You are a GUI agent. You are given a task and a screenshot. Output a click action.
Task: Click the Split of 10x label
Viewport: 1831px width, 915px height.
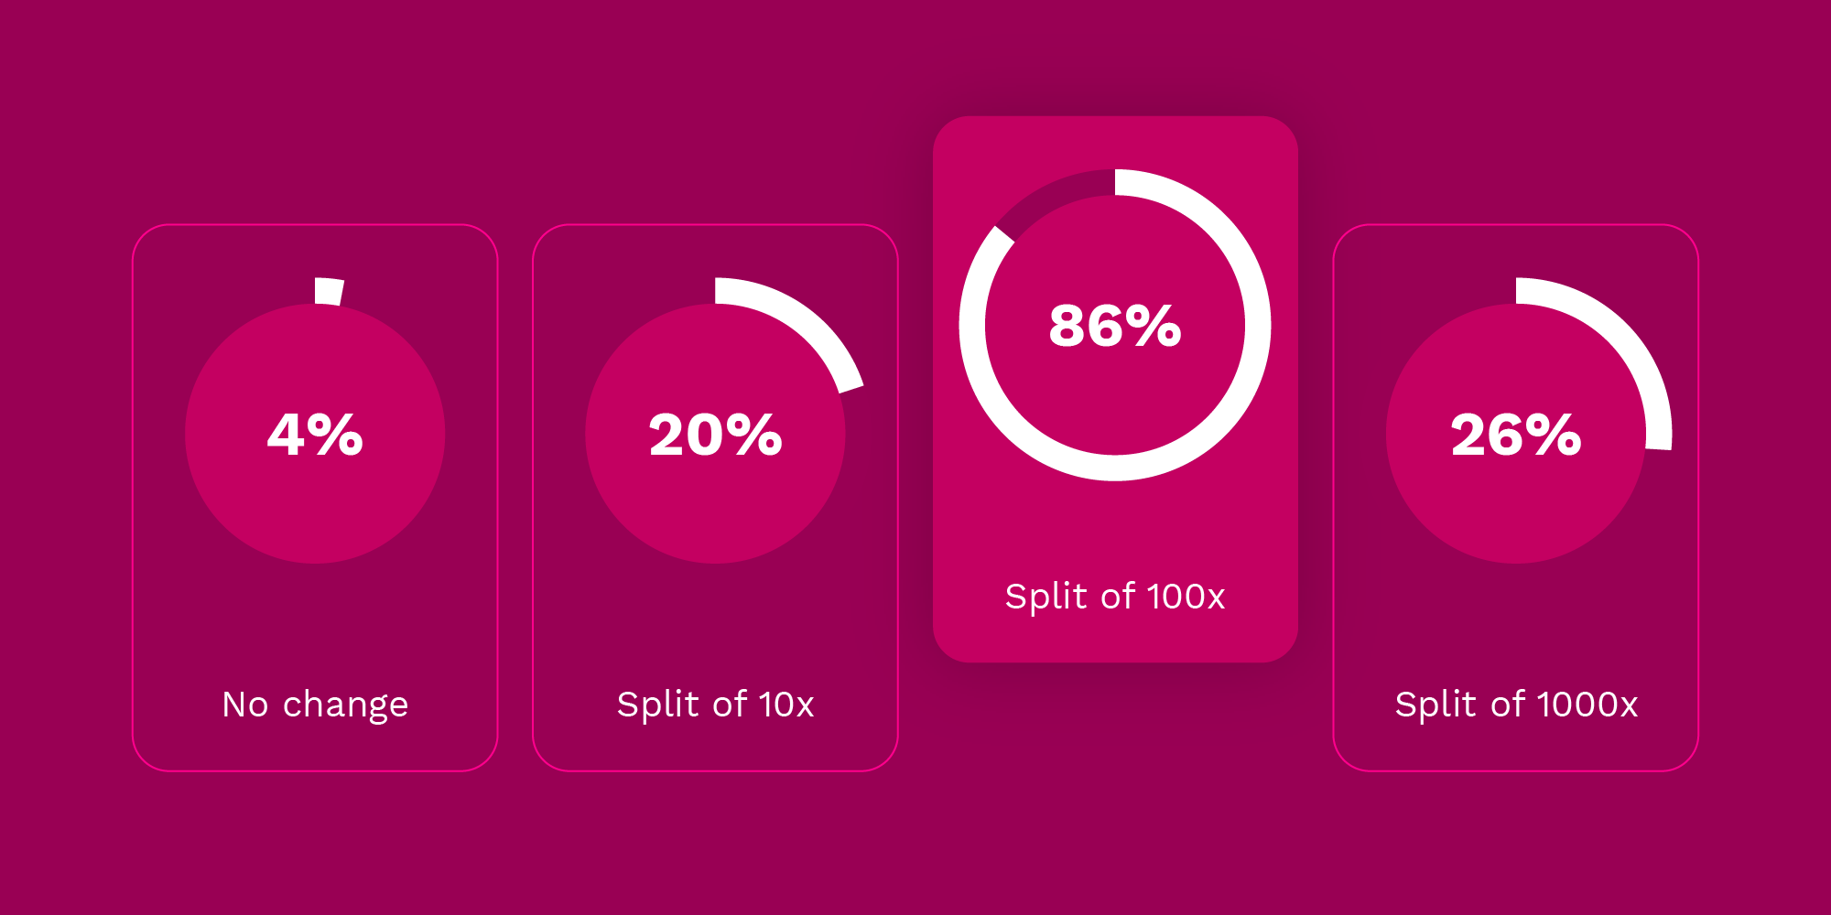(715, 705)
